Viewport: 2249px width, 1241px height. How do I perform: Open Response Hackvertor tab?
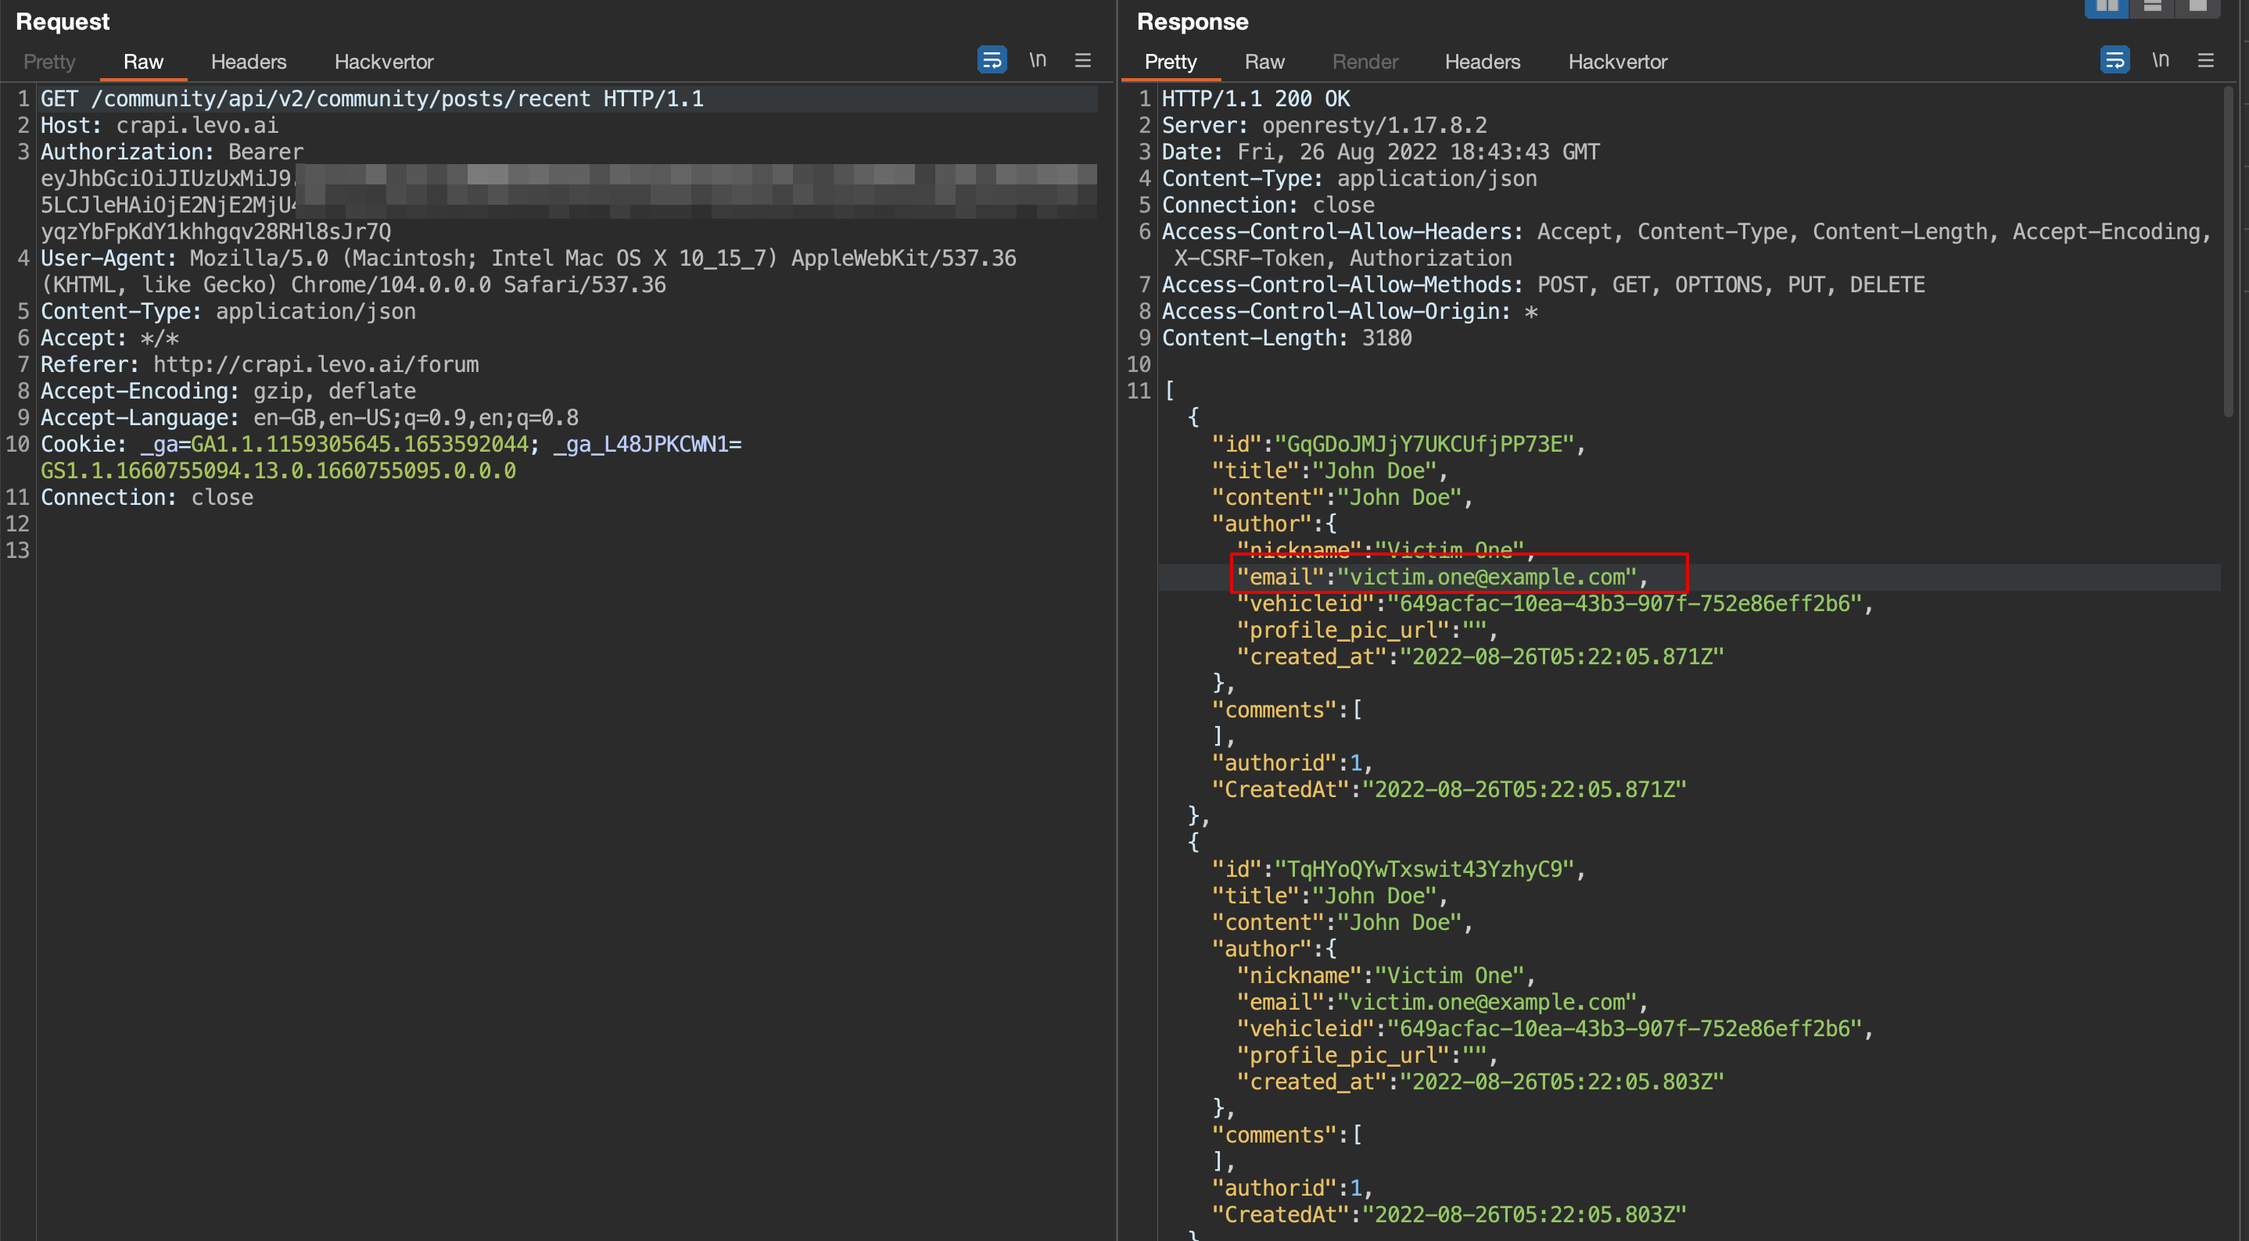pyautogui.click(x=1617, y=62)
